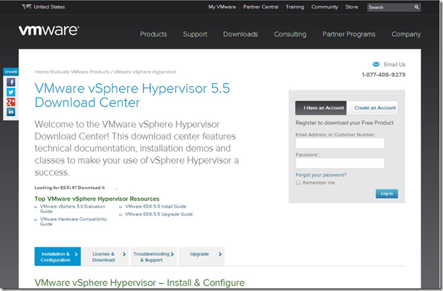This screenshot has width=443, height=291.
Task: Open VMware ESXi 5.5 Upgrade Guide link
Action: pyautogui.click(x=159, y=214)
